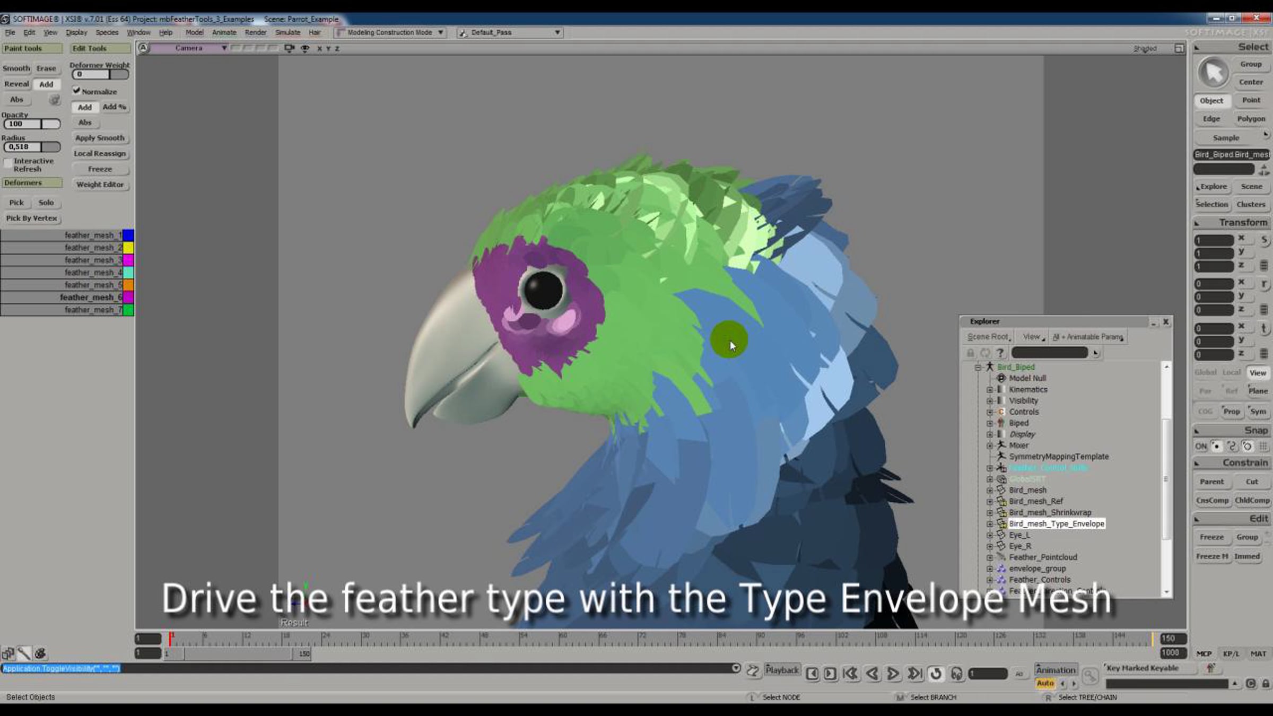This screenshot has width=1273, height=716.
Task: Switch transform mode to View
Action: (x=1258, y=373)
